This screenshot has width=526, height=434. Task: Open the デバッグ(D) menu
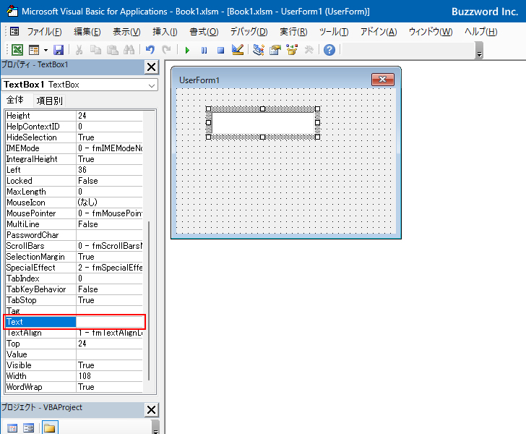(x=249, y=32)
